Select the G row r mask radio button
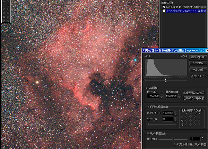The width and height of the screenshot is (208, 149). (186, 120)
